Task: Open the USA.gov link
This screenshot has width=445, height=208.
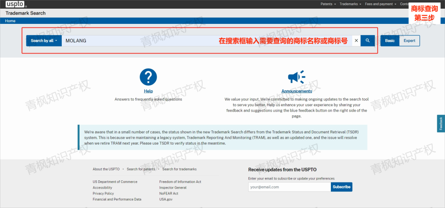Action: pos(166,199)
